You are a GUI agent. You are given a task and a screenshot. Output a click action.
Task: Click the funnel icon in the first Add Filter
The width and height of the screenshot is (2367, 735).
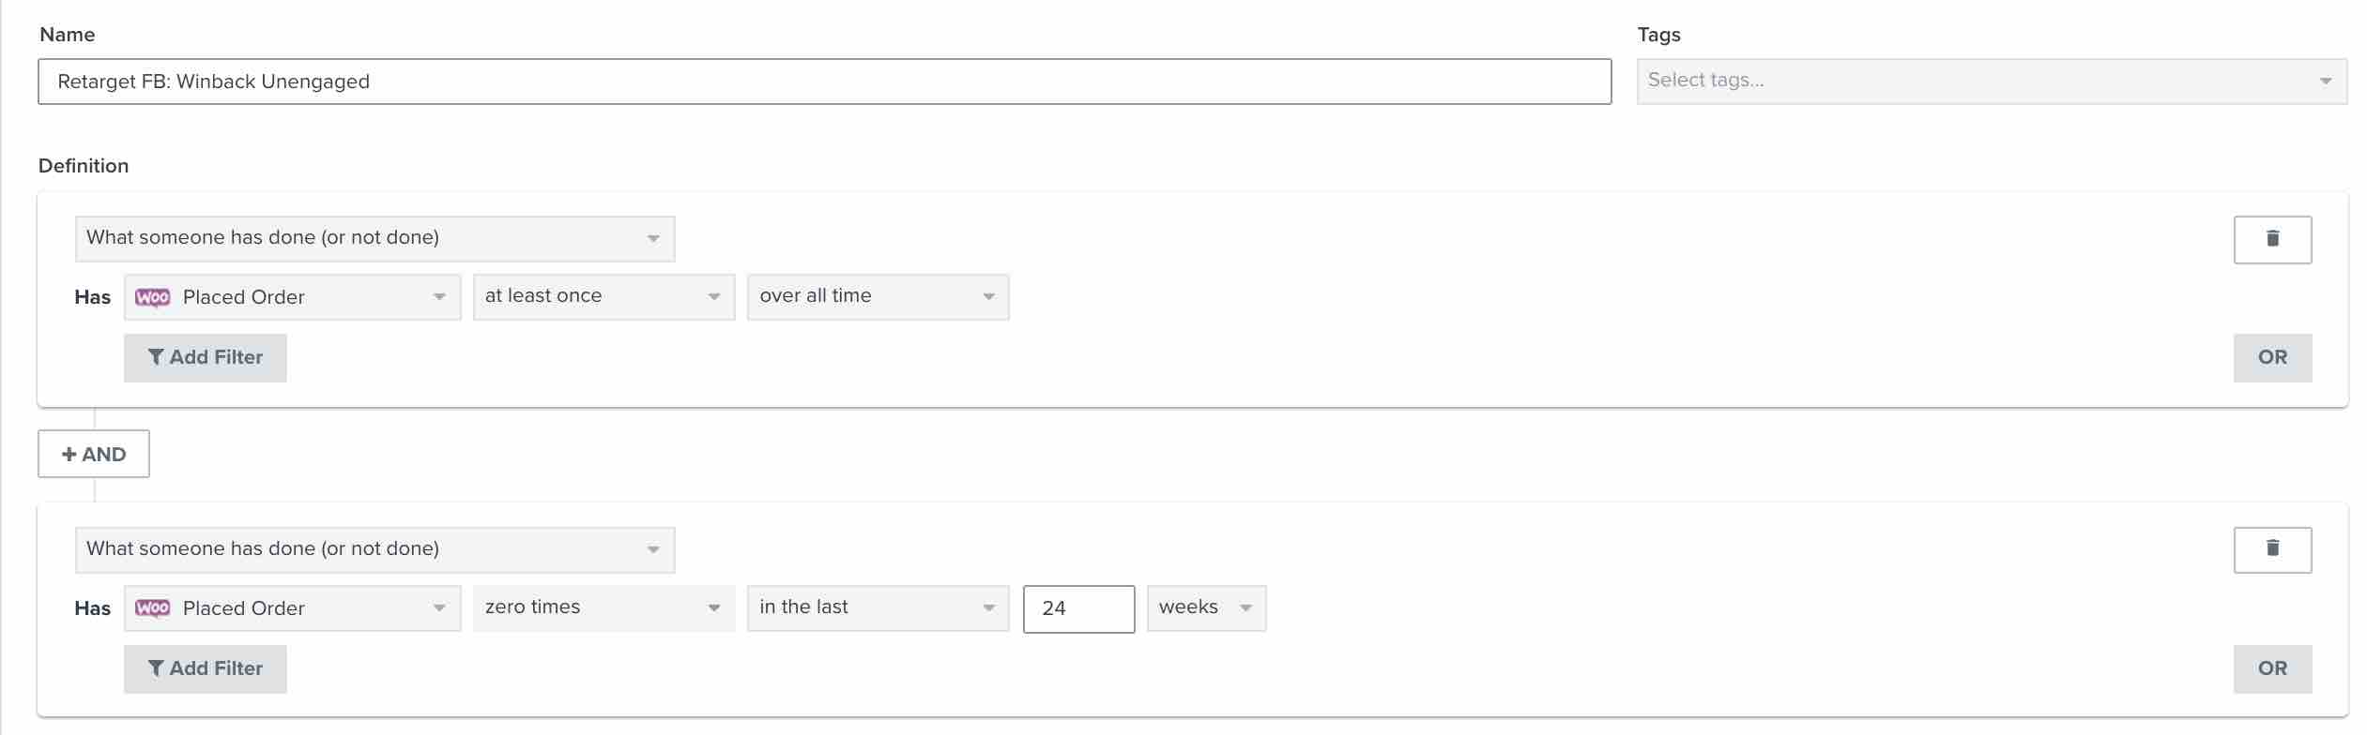point(157,357)
